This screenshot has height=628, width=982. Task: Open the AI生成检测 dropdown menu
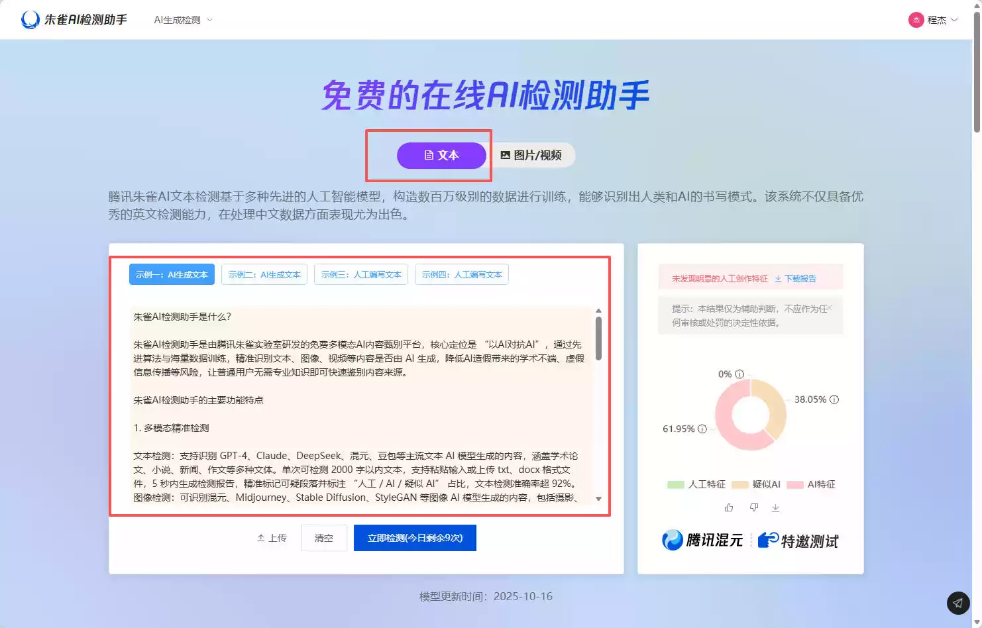[x=183, y=20]
